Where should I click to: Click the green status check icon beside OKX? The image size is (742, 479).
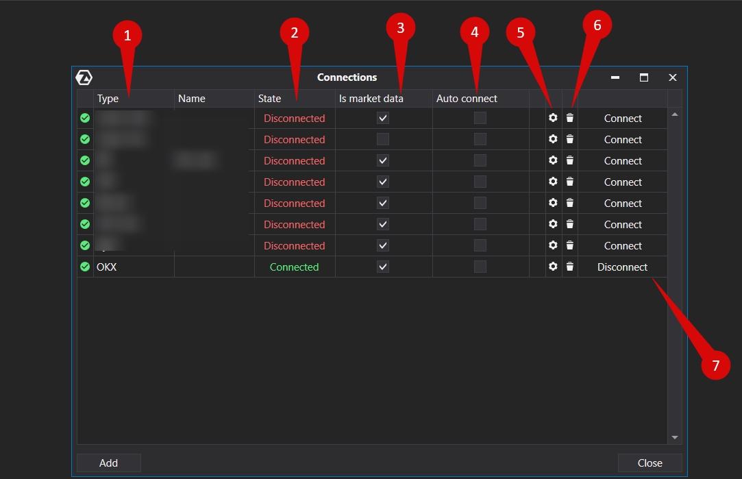coord(85,267)
